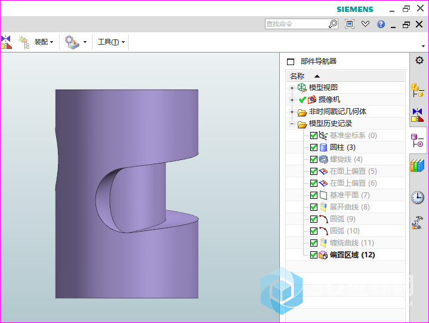Click the 部件导航器 panel pin square
The height and width of the screenshot is (323, 429).
(291, 61)
